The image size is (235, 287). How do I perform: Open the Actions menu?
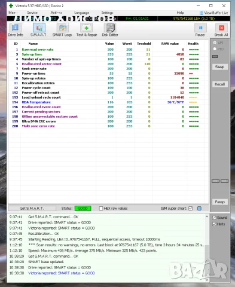click(56, 13)
